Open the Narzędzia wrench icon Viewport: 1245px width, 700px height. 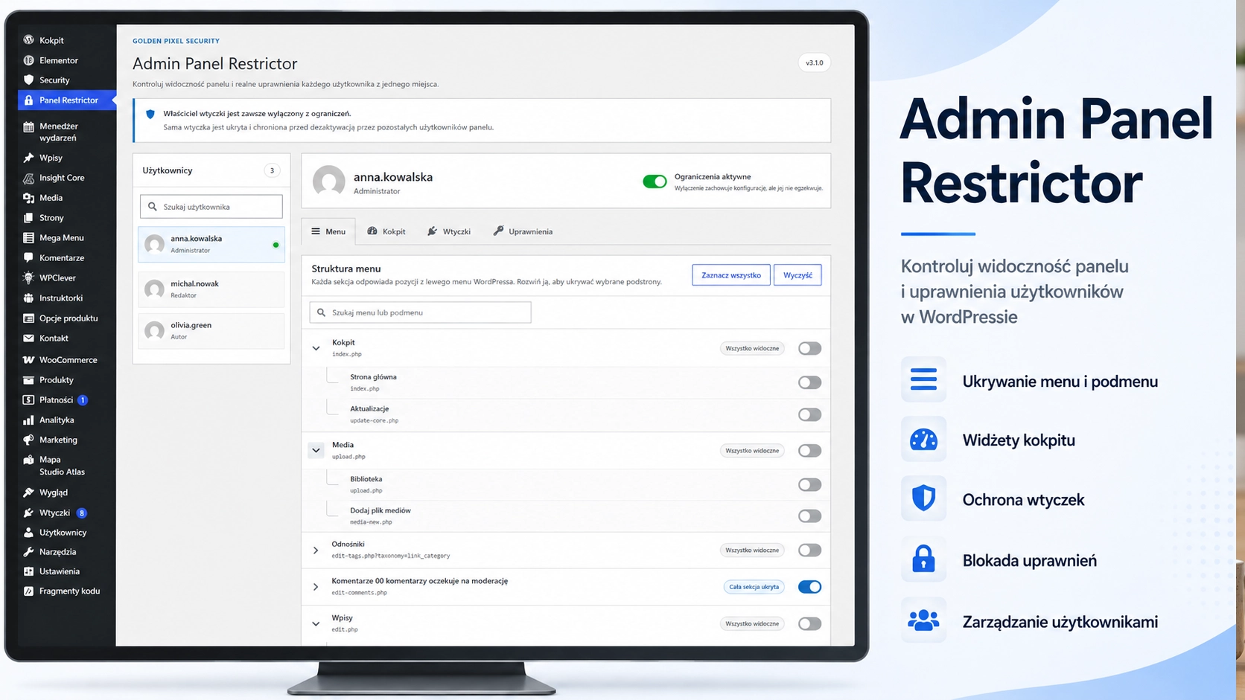tap(28, 552)
